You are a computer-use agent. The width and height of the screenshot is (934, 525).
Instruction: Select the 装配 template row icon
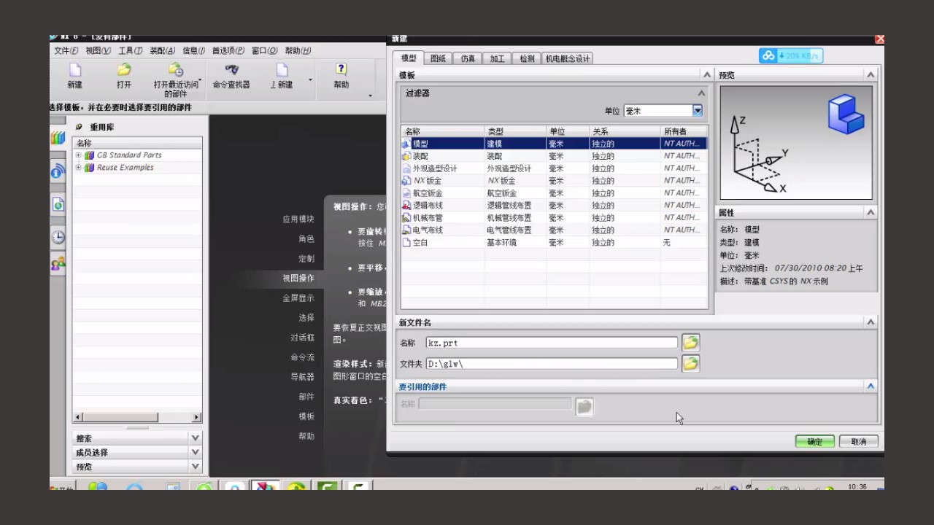click(406, 156)
